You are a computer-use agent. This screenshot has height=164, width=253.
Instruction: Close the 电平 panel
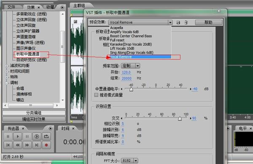pos(250,128)
